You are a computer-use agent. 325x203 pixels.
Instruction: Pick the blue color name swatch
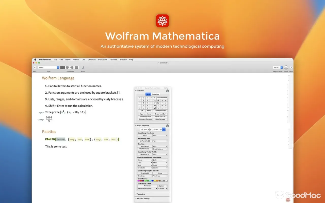click(152, 181)
